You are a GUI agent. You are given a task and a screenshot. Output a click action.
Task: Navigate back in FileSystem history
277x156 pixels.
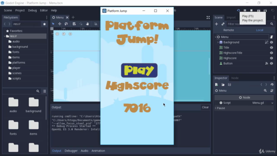(x=5, y=24)
